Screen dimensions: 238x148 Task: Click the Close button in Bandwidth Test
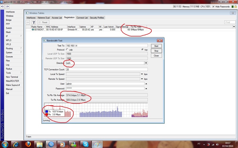(156, 56)
